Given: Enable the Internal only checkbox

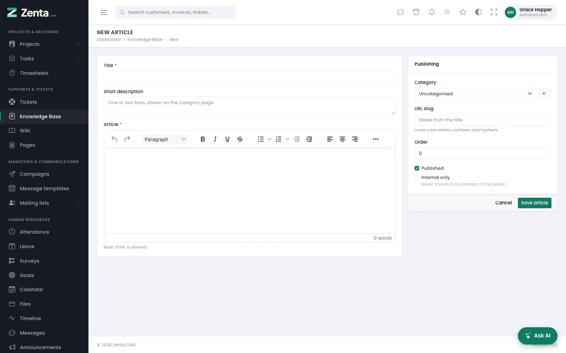Looking at the screenshot, I should (x=417, y=178).
